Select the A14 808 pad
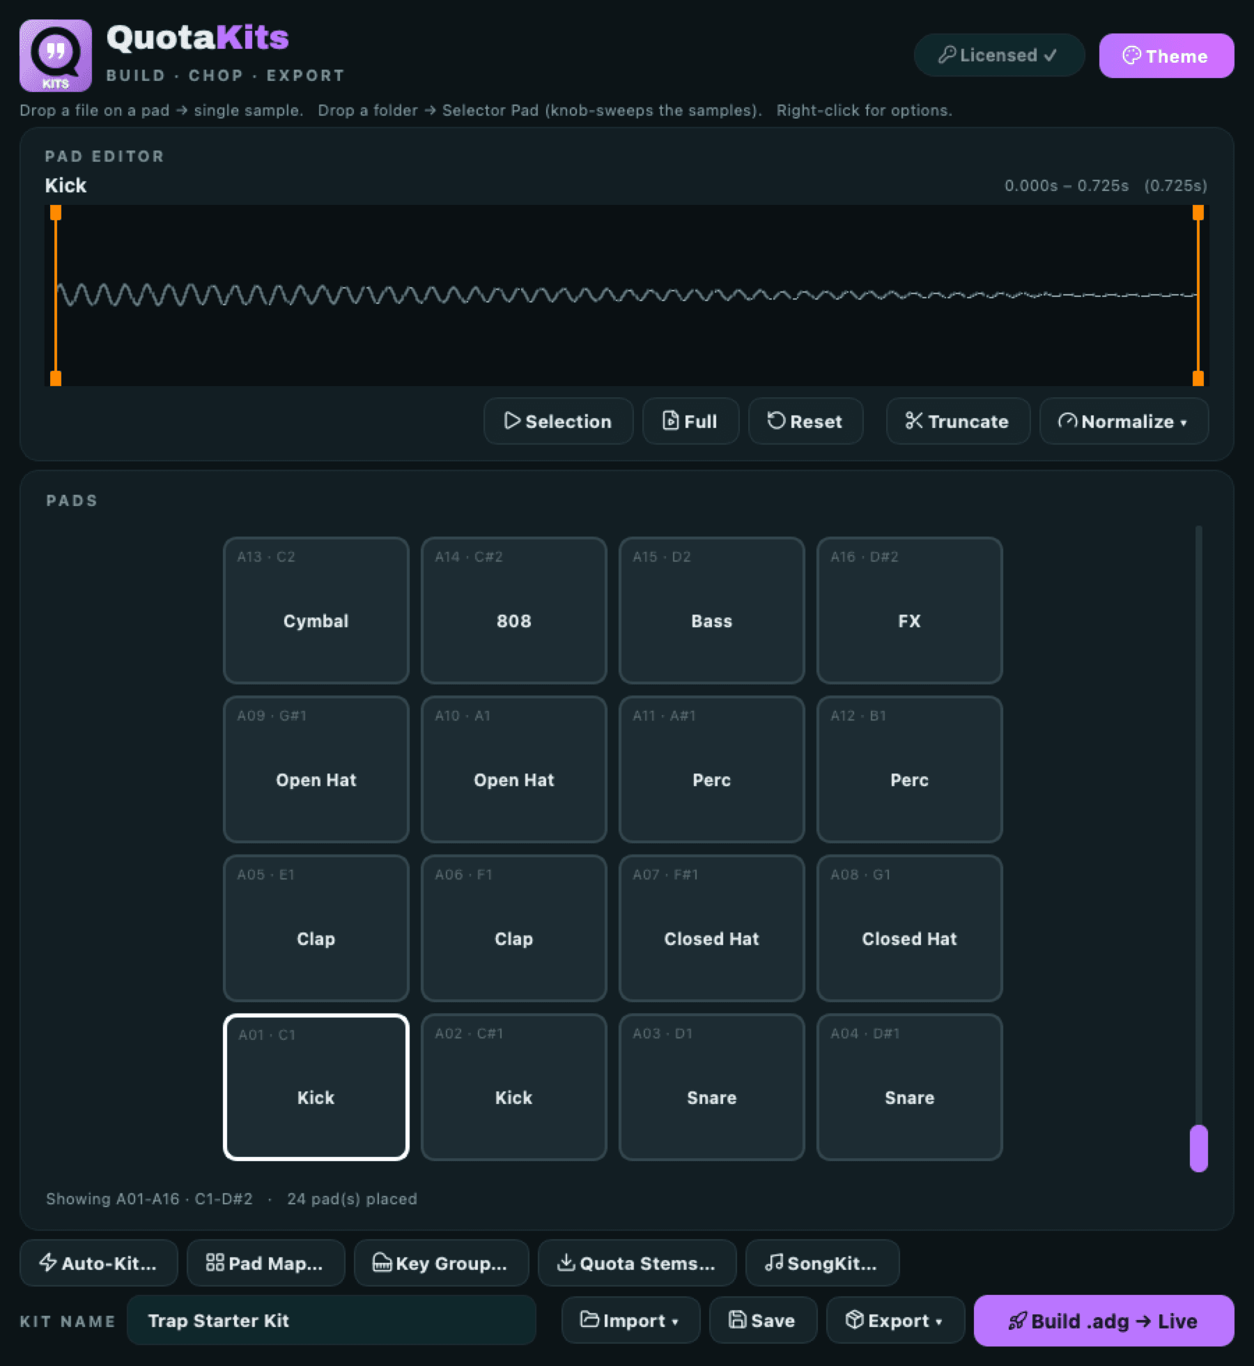1254x1366 pixels. [514, 611]
